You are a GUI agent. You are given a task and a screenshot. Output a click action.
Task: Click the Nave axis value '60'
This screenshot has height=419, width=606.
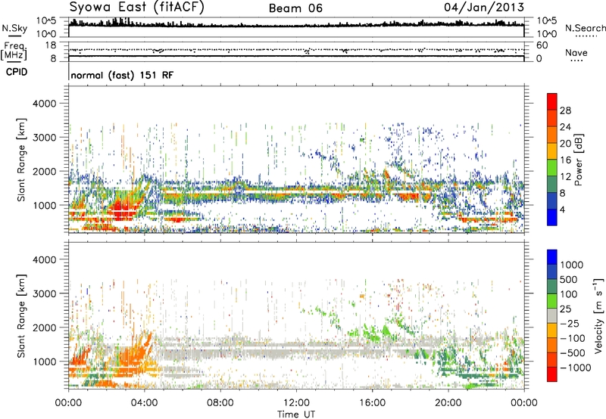click(x=542, y=45)
